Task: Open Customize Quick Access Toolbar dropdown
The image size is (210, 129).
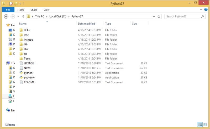Action: 20,4
